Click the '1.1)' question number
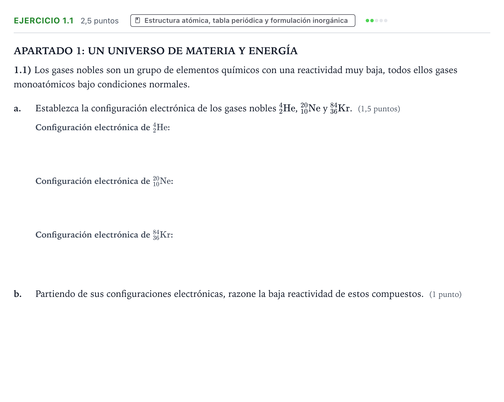This screenshot has height=402, width=504. pos(22,70)
